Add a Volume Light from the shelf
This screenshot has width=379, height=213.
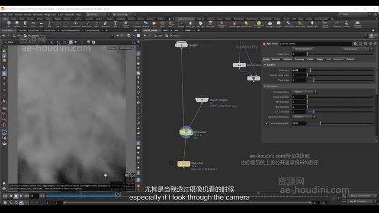tap(235, 24)
